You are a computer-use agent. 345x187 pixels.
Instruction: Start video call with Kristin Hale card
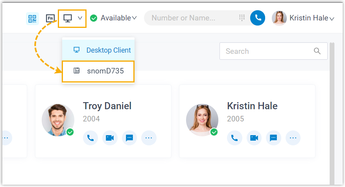coord(254,138)
